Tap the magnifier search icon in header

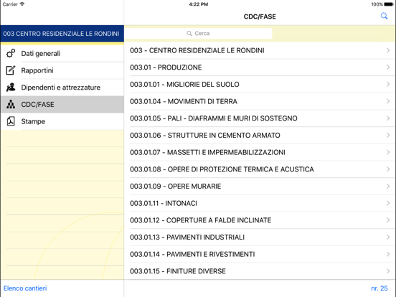[384, 16]
